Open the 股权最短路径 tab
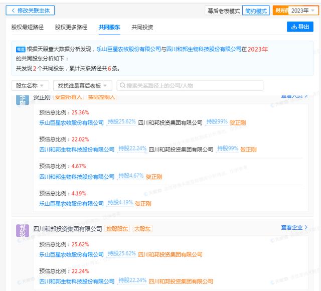Screen dimensions: 321x291 pos(28,27)
